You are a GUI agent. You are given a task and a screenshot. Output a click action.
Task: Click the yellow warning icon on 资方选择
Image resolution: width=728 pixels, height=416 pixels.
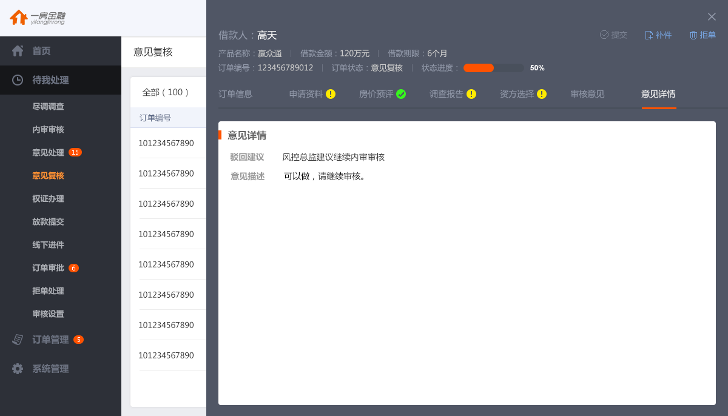point(542,94)
